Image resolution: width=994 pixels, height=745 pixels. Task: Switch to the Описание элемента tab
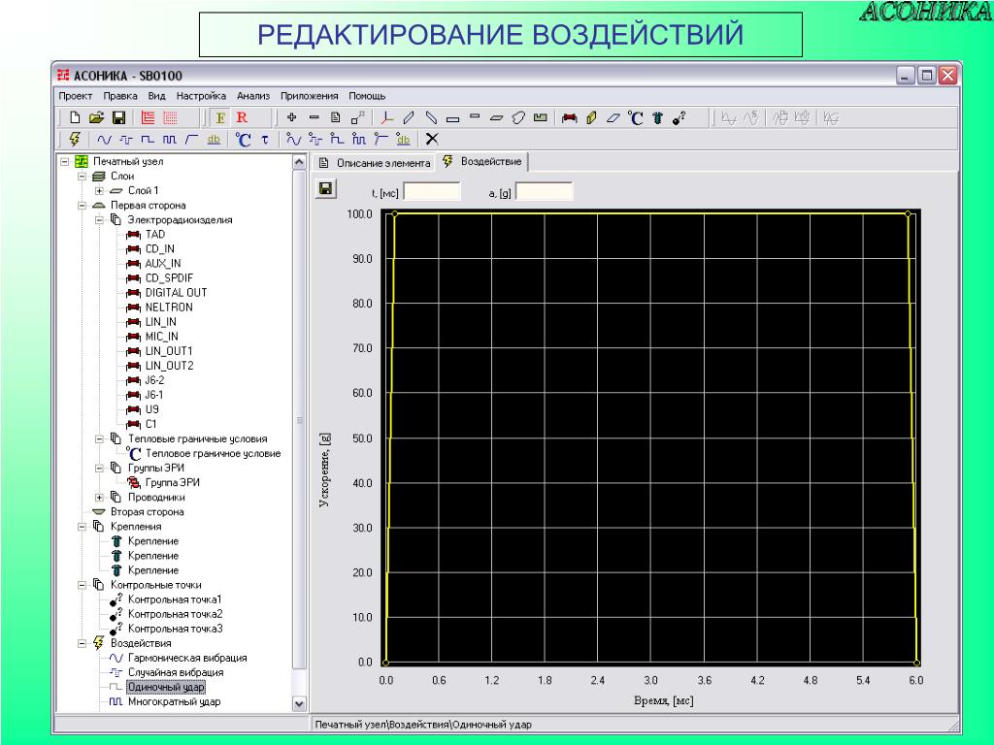pyautogui.click(x=375, y=163)
